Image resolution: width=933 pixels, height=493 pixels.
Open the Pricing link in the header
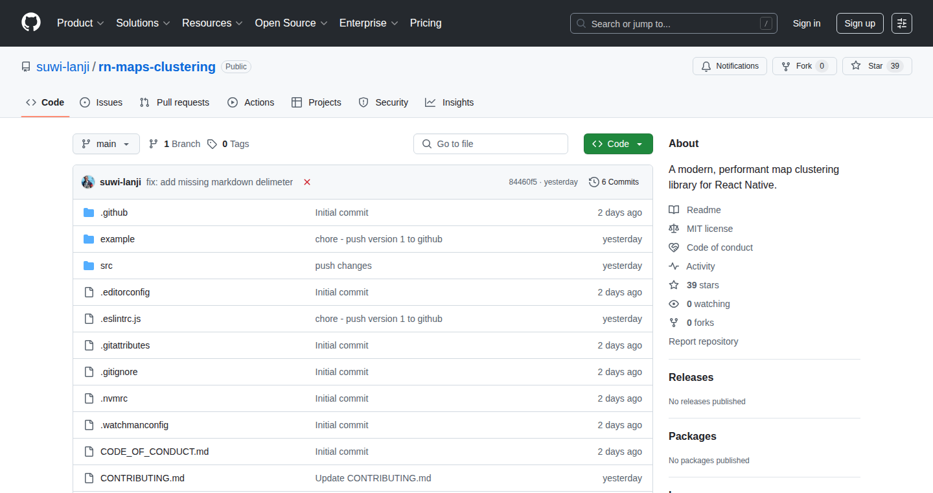426,23
